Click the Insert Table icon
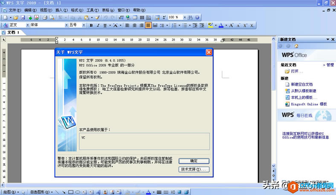 [x=135, y=17]
